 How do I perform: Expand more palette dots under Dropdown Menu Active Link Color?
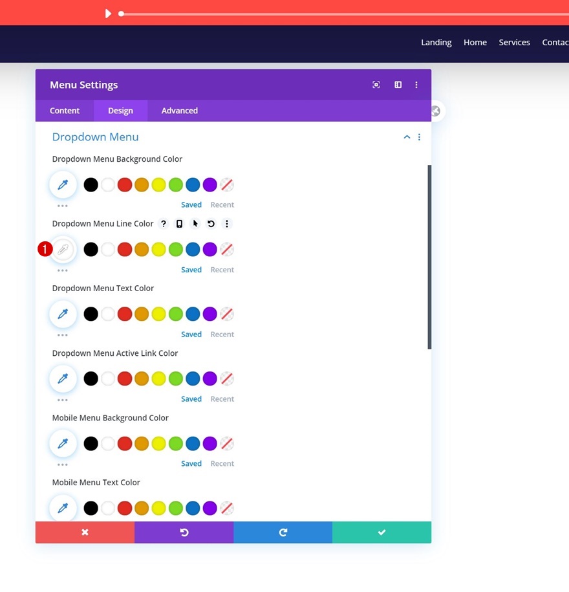coord(63,400)
